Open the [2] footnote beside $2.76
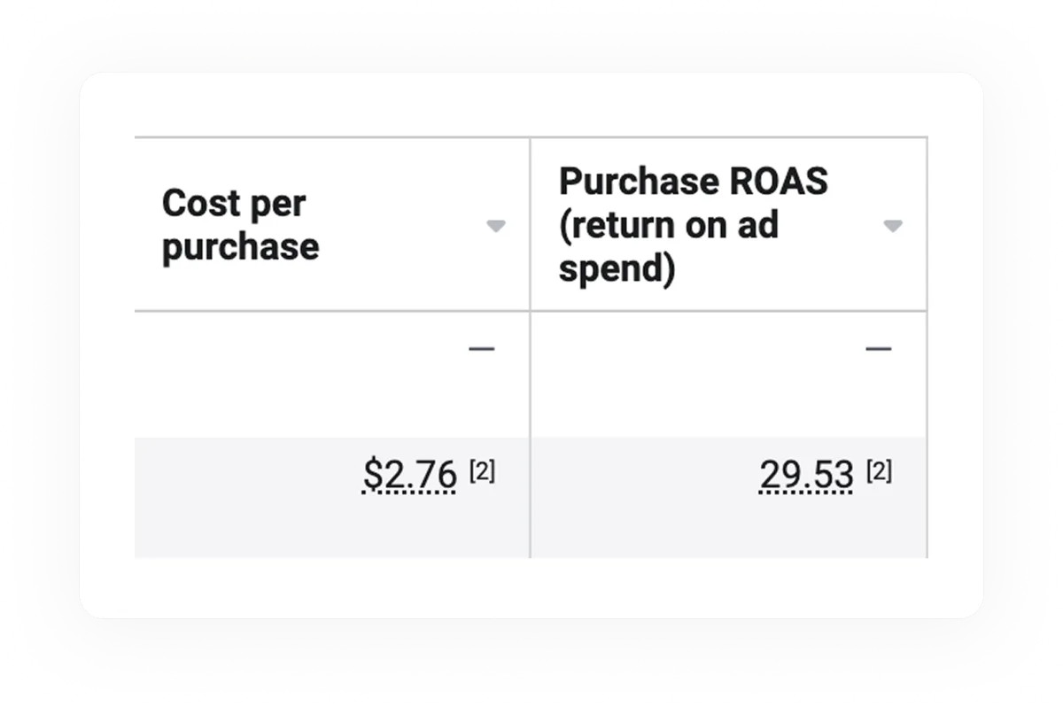Viewport: 1063px width, 706px height. 482,472
